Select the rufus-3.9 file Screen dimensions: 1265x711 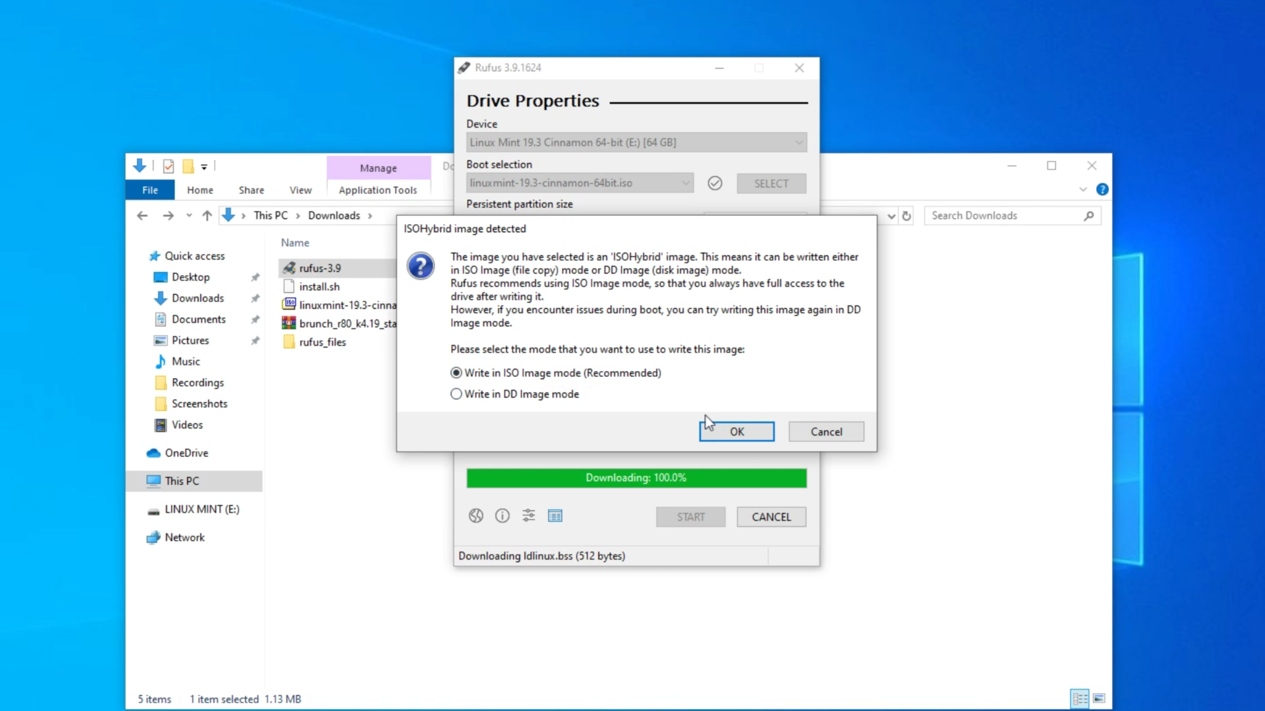coord(338,268)
